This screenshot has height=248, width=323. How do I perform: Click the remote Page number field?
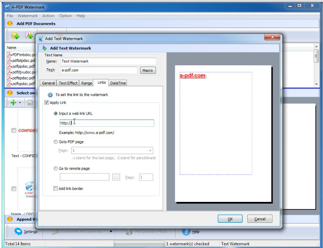[x=146, y=177]
